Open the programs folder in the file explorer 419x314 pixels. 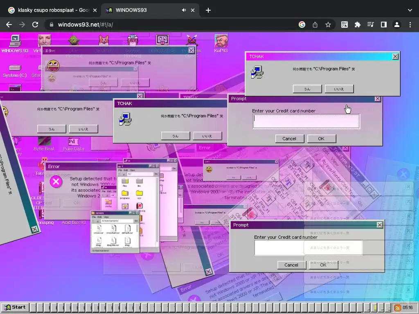coord(125,194)
